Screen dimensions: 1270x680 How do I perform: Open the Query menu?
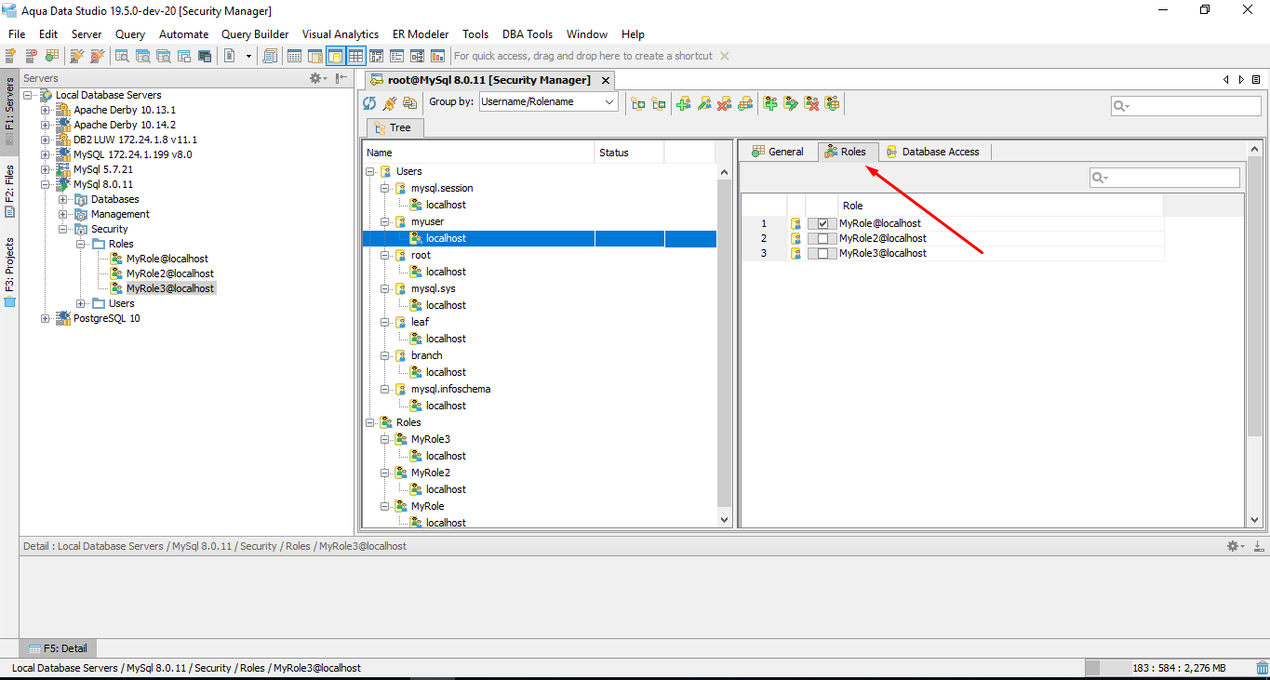point(130,33)
